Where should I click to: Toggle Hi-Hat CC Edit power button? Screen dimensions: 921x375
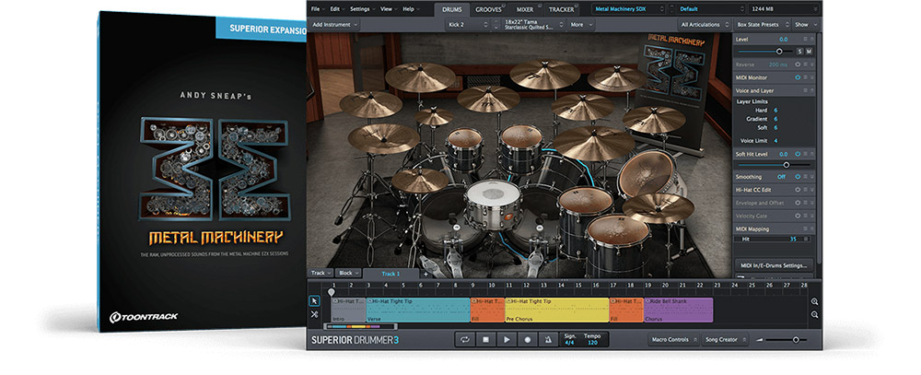[798, 190]
